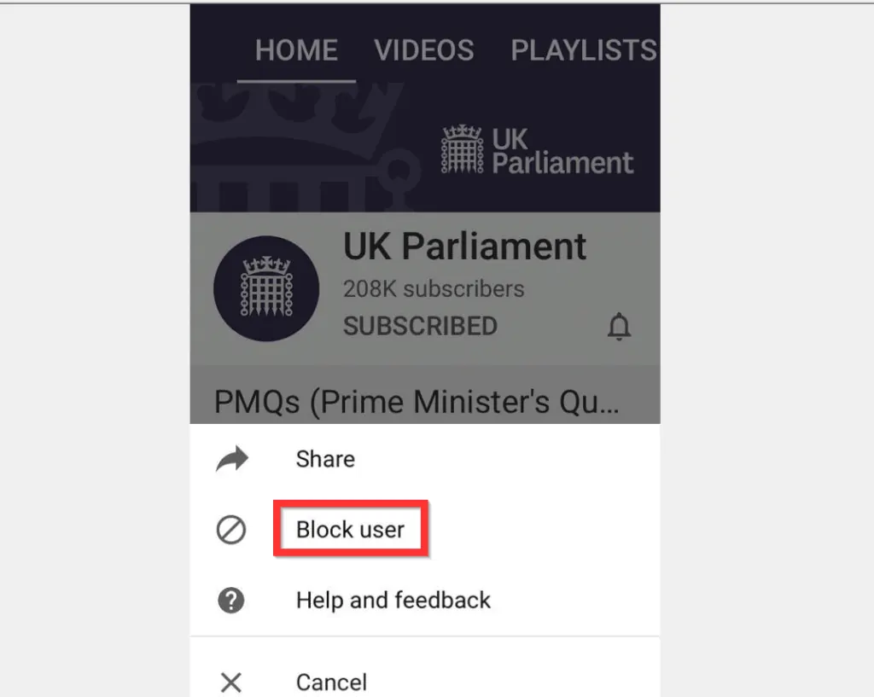Switch to the PLAYLISTS tab

click(x=584, y=50)
